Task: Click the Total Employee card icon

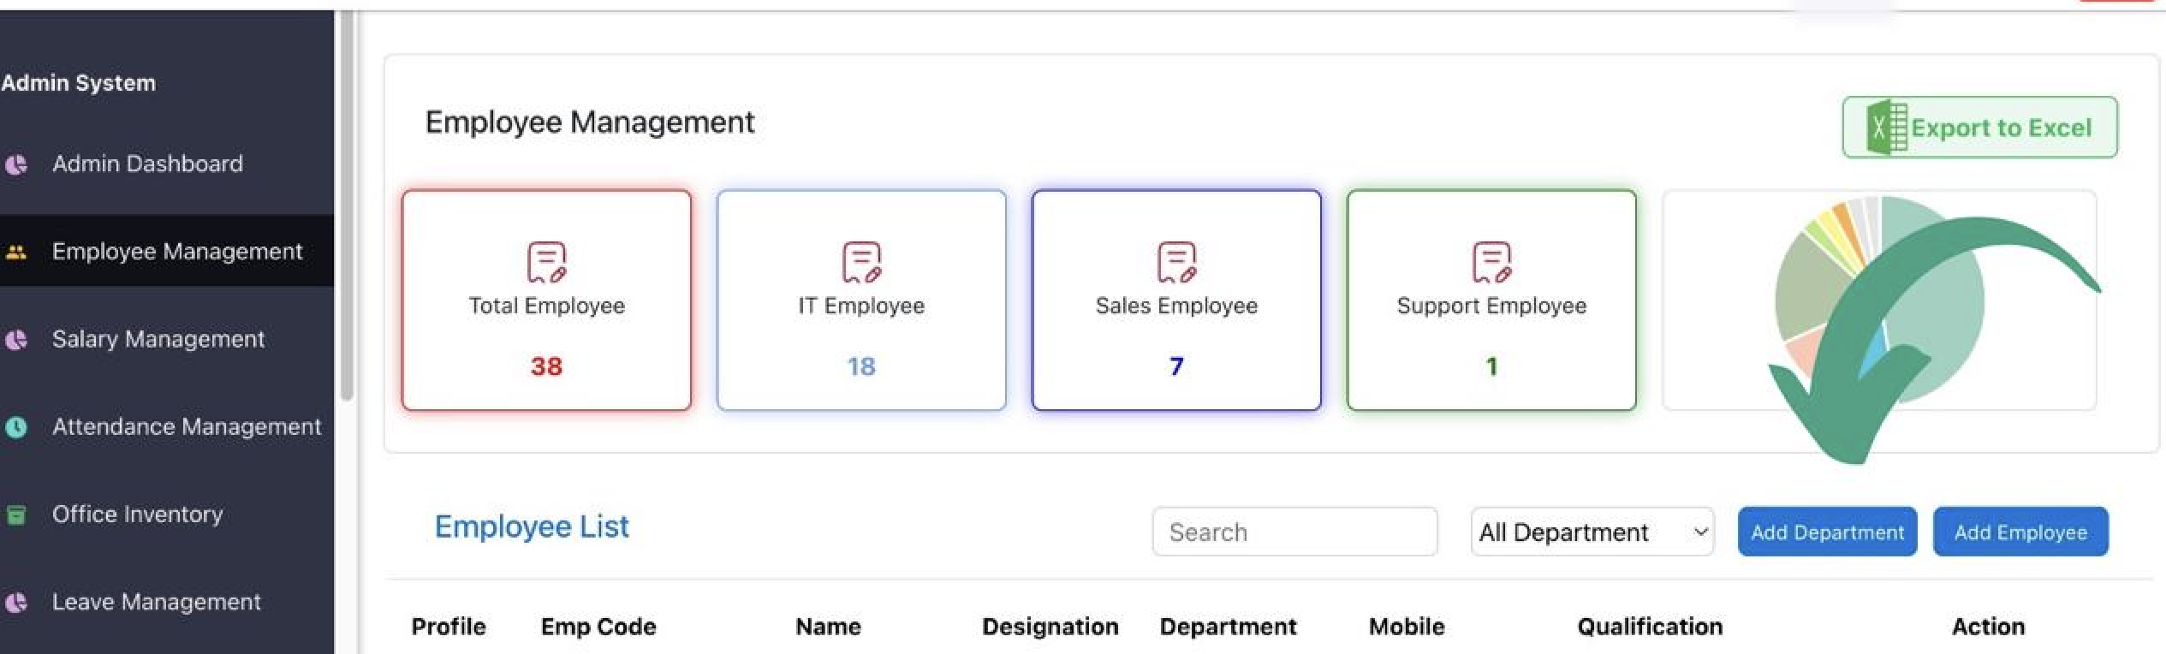Action: click(x=546, y=262)
